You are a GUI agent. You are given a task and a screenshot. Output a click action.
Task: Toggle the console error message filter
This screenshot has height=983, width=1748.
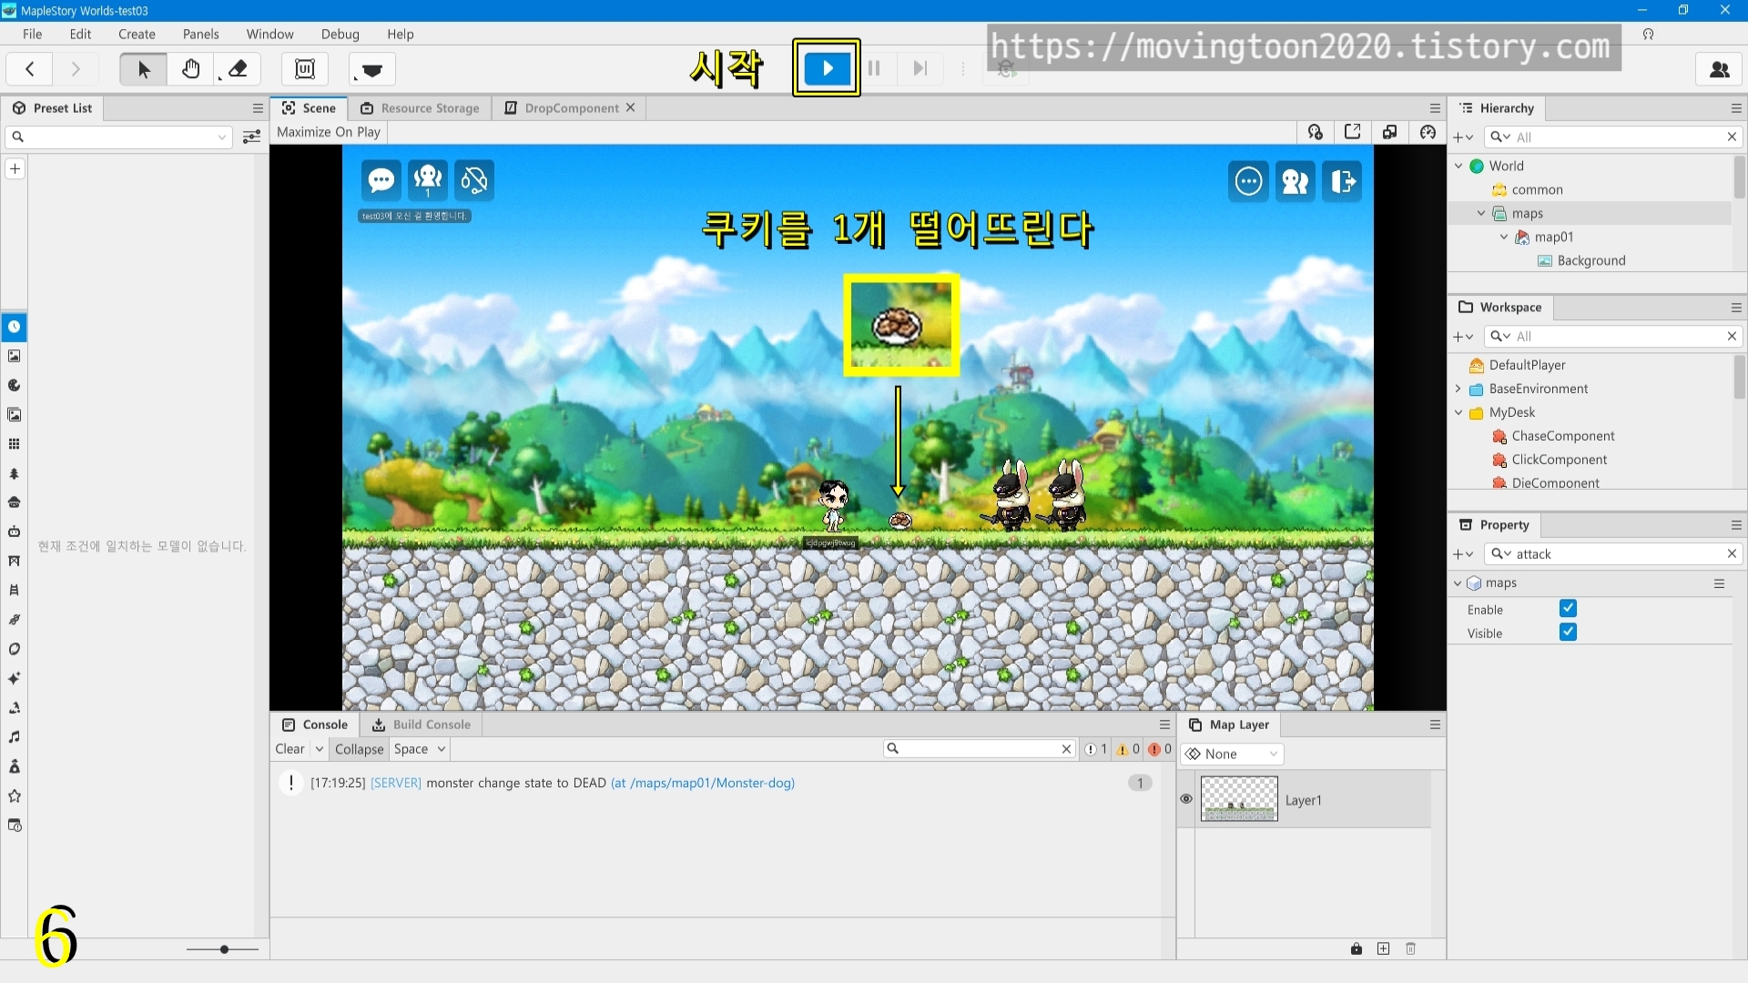(x=1161, y=749)
